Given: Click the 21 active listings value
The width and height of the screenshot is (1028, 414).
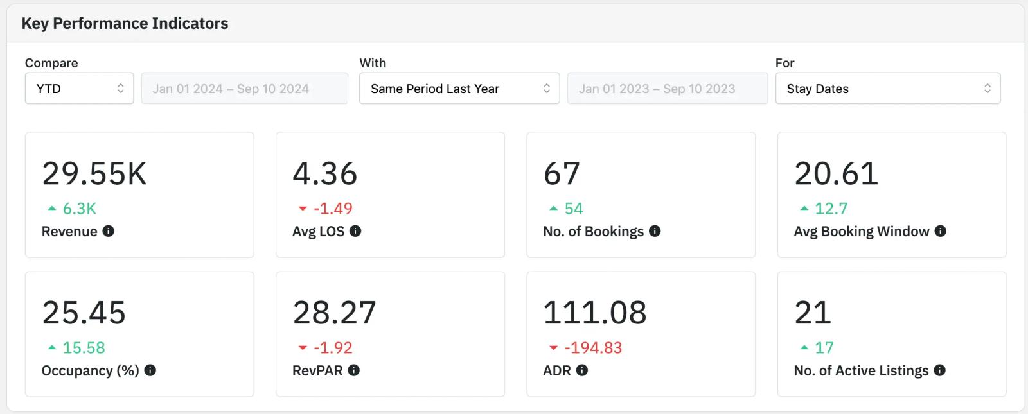Looking at the screenshot, I should pyautogui.click(x=813, y=313).
